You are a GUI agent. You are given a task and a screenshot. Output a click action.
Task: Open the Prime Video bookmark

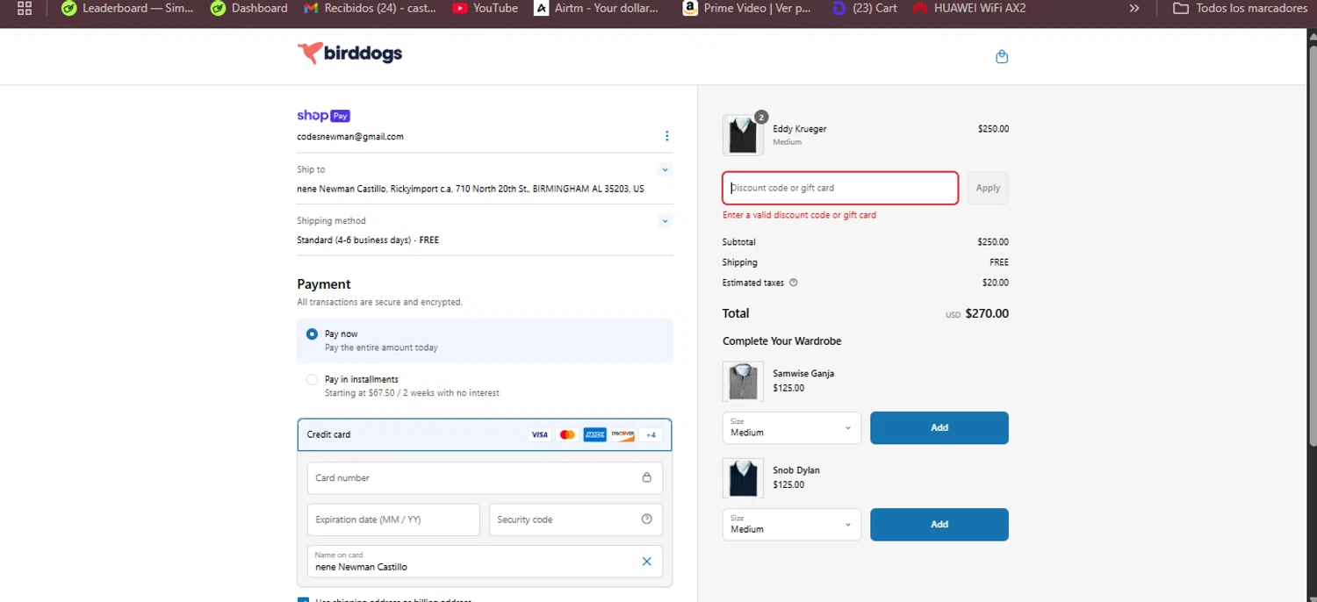[x=746, y=8]
